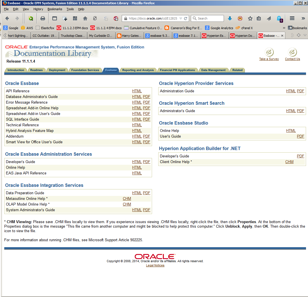Viewport: 308px width, 297px height.
Task: Click the Legal Notices link
Action: [155, 265]
